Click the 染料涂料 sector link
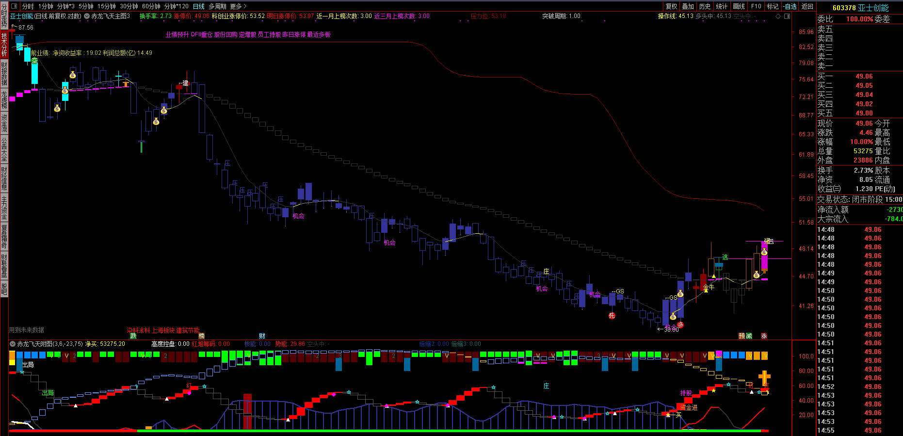903x436 pixels. coord(138,330)
